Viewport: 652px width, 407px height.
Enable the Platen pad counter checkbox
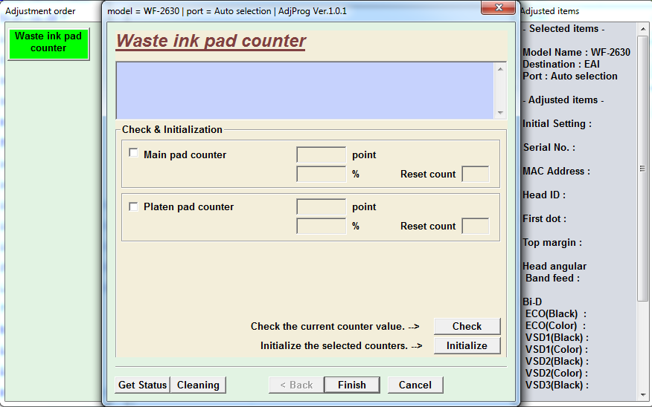tap(133, 206)
